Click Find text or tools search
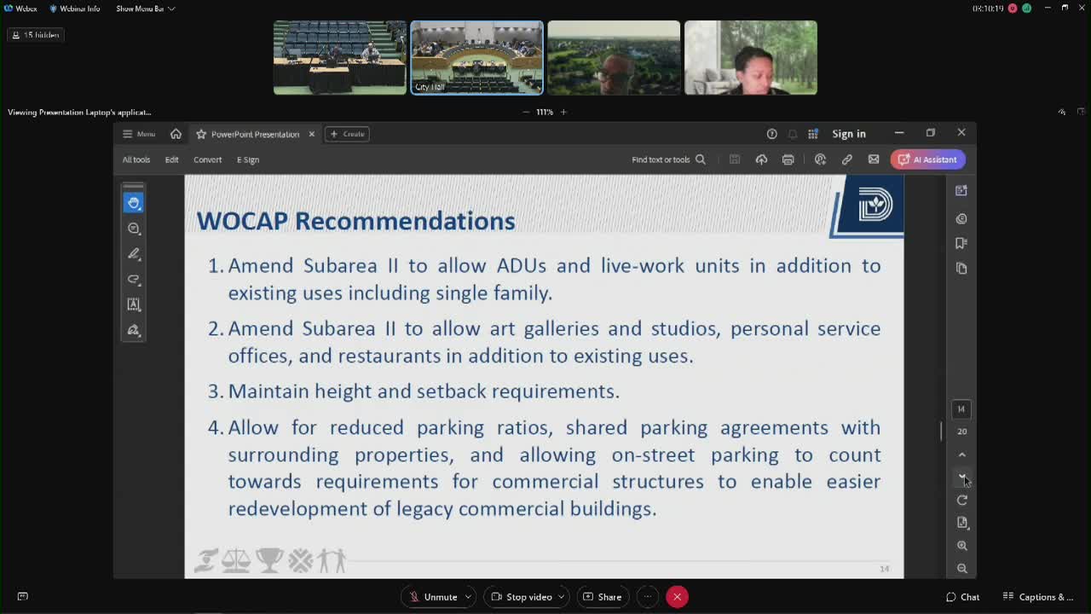This screenshot has width=1091, height=614. (x=668, y=159)
